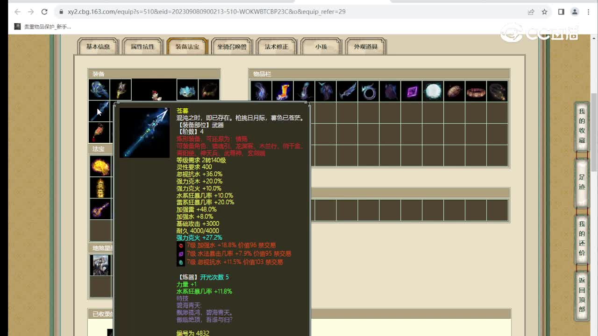
Task: Open the browser profile avatar
Action: click(575, 12)
